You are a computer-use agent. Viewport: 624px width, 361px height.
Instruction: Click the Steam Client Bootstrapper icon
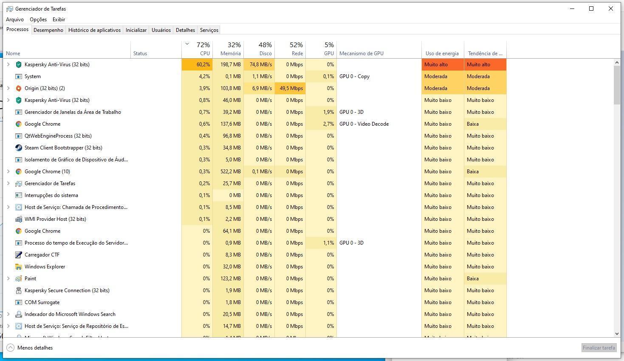tap(18, 148)
